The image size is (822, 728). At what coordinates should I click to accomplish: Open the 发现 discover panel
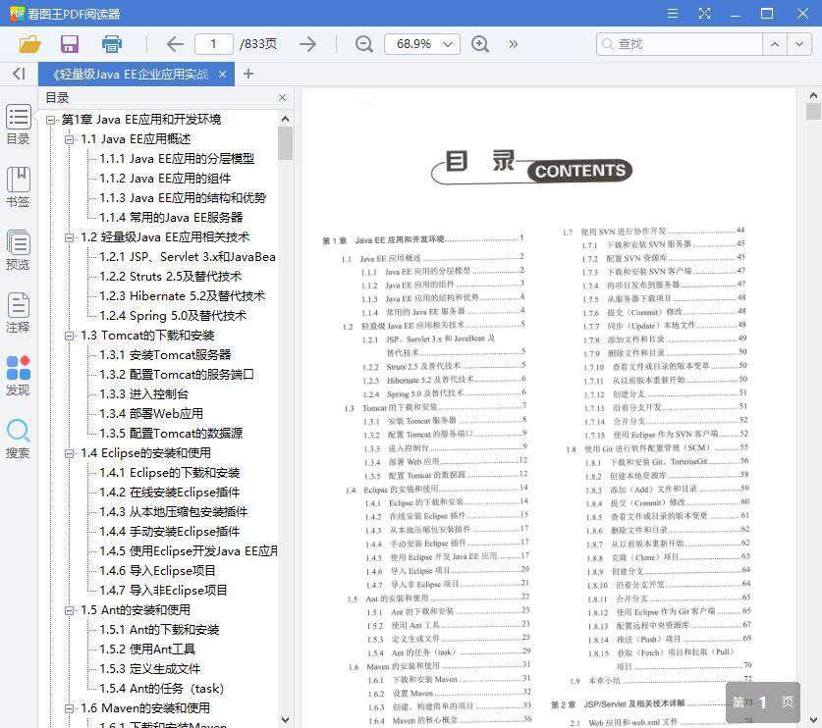tap(19, 376)
